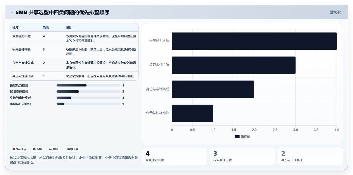Click the description starting 权限来源不明时

pos(101,52)
